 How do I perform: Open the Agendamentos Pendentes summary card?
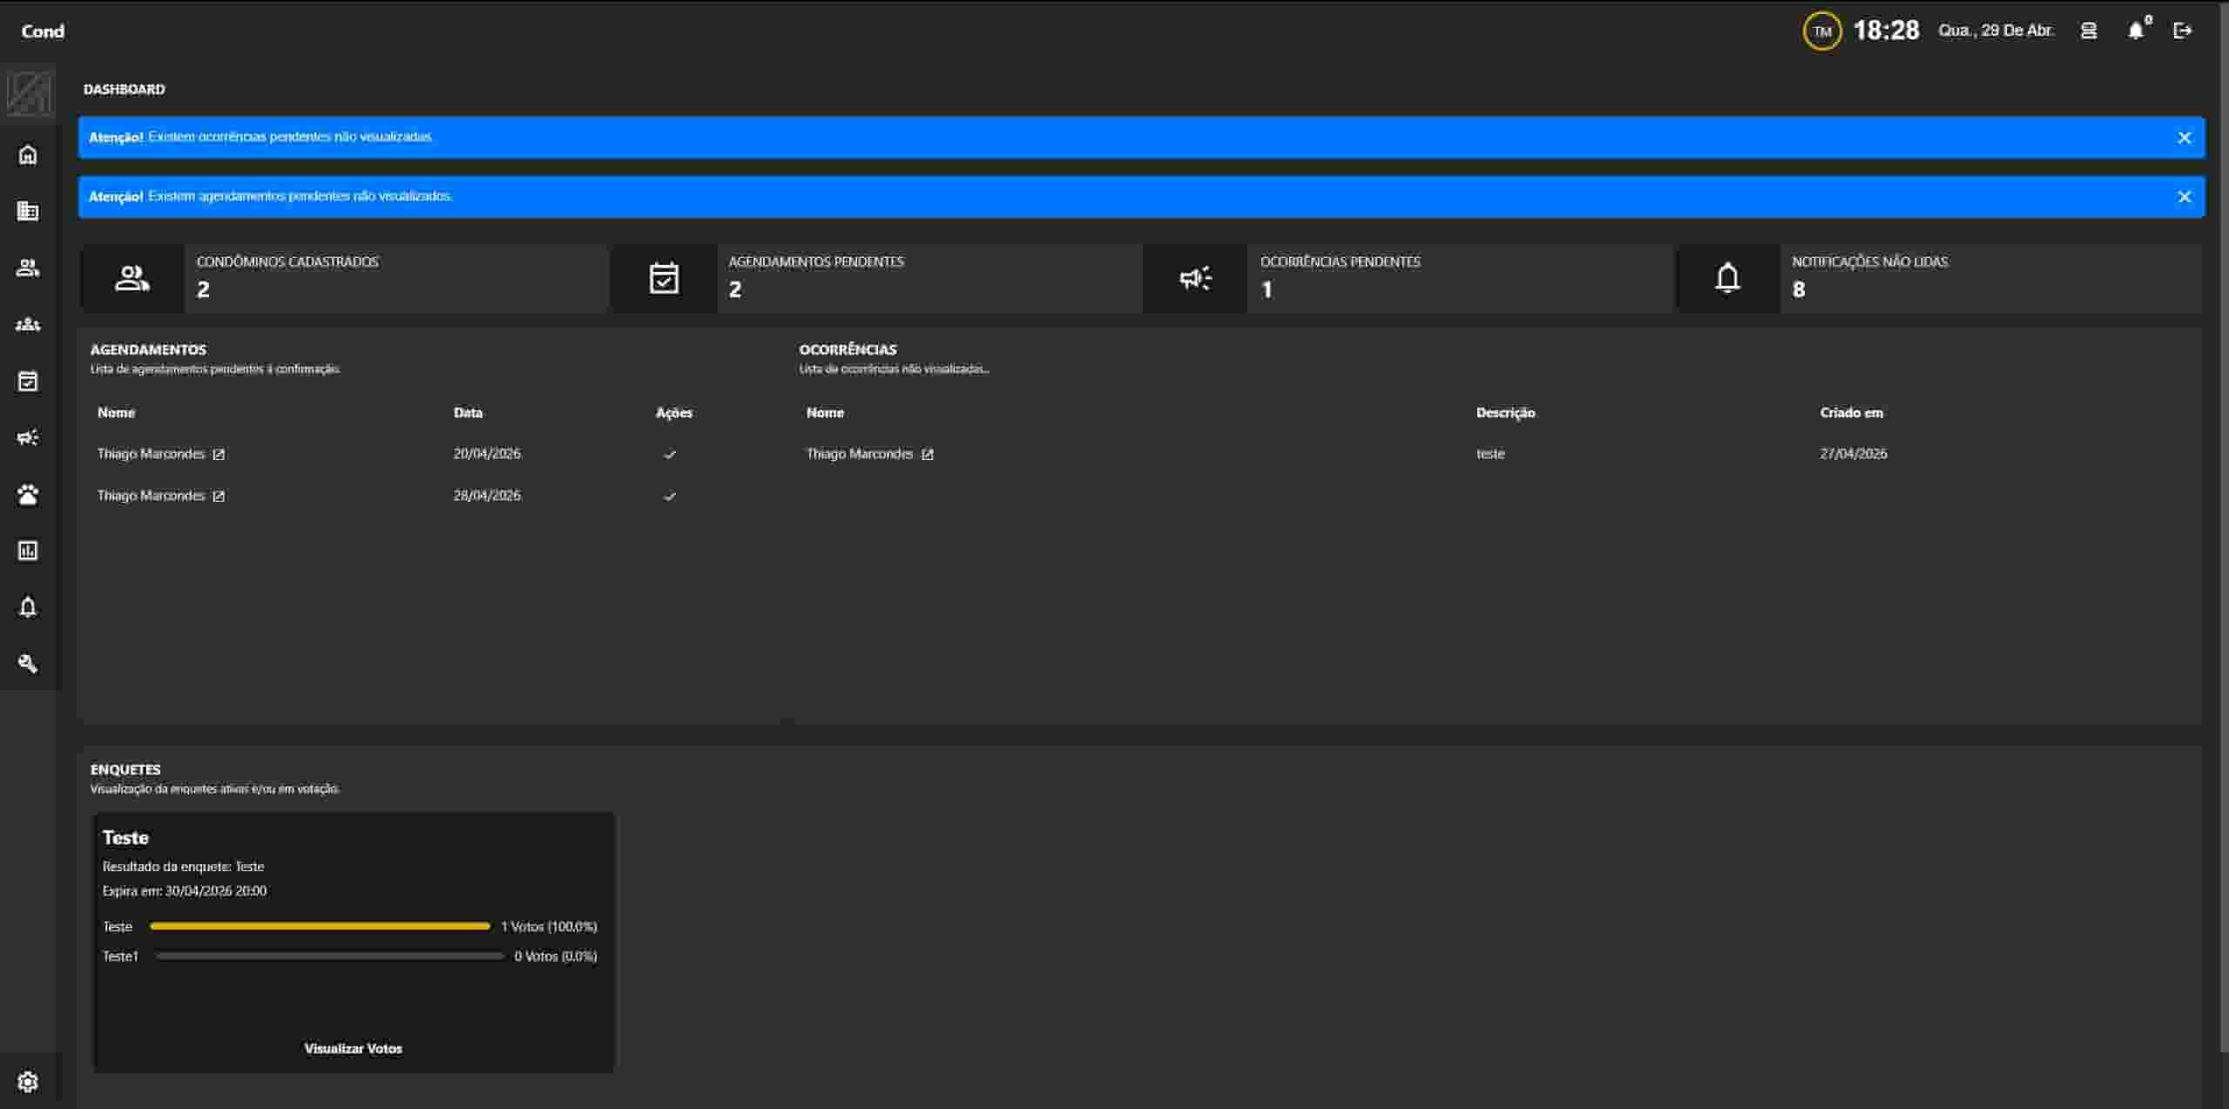click(876, 278)
